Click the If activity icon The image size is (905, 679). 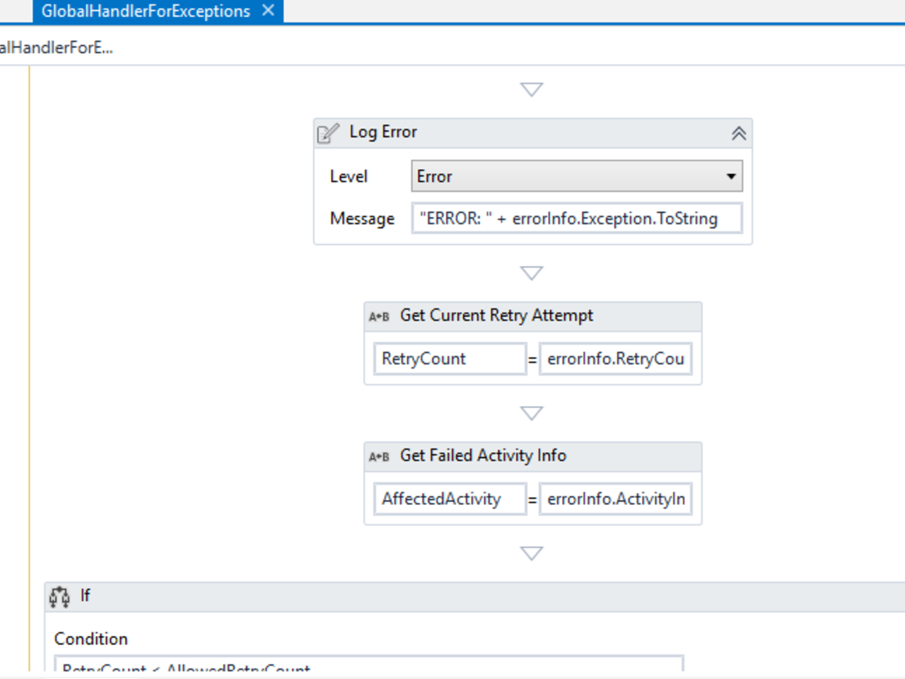pos(59,597)
